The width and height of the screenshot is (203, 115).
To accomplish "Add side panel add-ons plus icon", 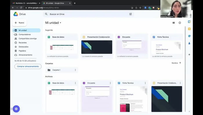I will coord(189,54).
